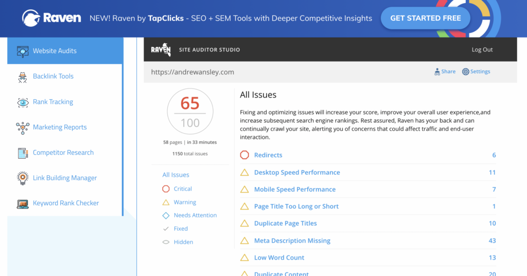The width and height of the screenshot is (527, 276).
Task: Open Link Building Manager
Action: (x=65, y=178)
